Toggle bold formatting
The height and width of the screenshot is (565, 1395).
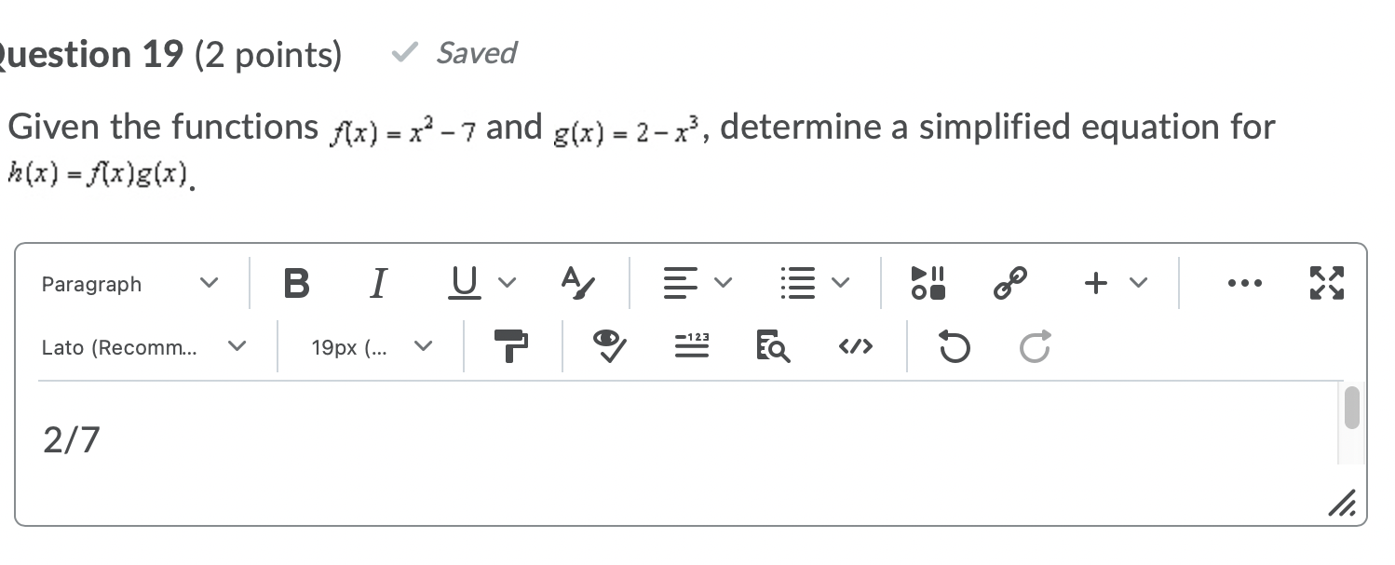296,284
